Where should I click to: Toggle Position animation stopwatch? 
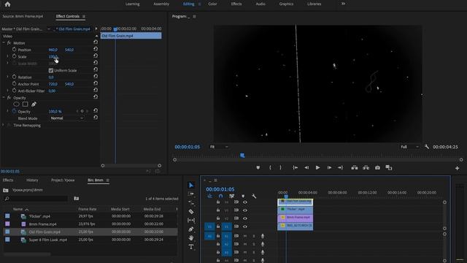pyautogui.click(x=15, y=49)
